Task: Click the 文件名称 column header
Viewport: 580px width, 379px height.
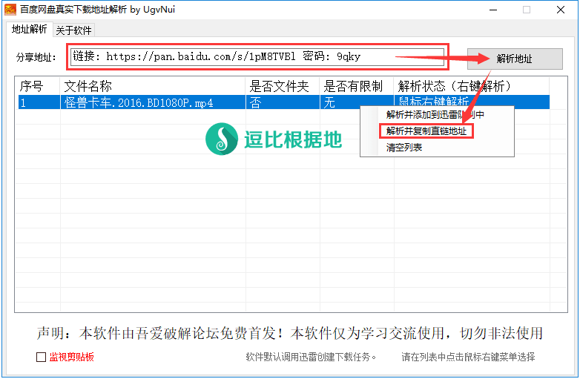Action: [x=152, y=86]
